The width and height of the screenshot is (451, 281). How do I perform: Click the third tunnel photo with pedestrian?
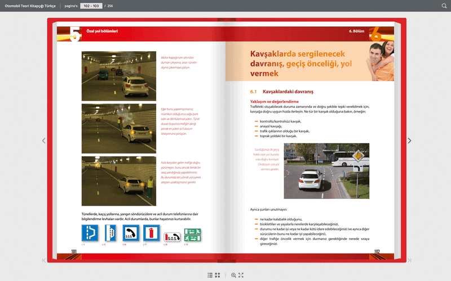[119, 181]
